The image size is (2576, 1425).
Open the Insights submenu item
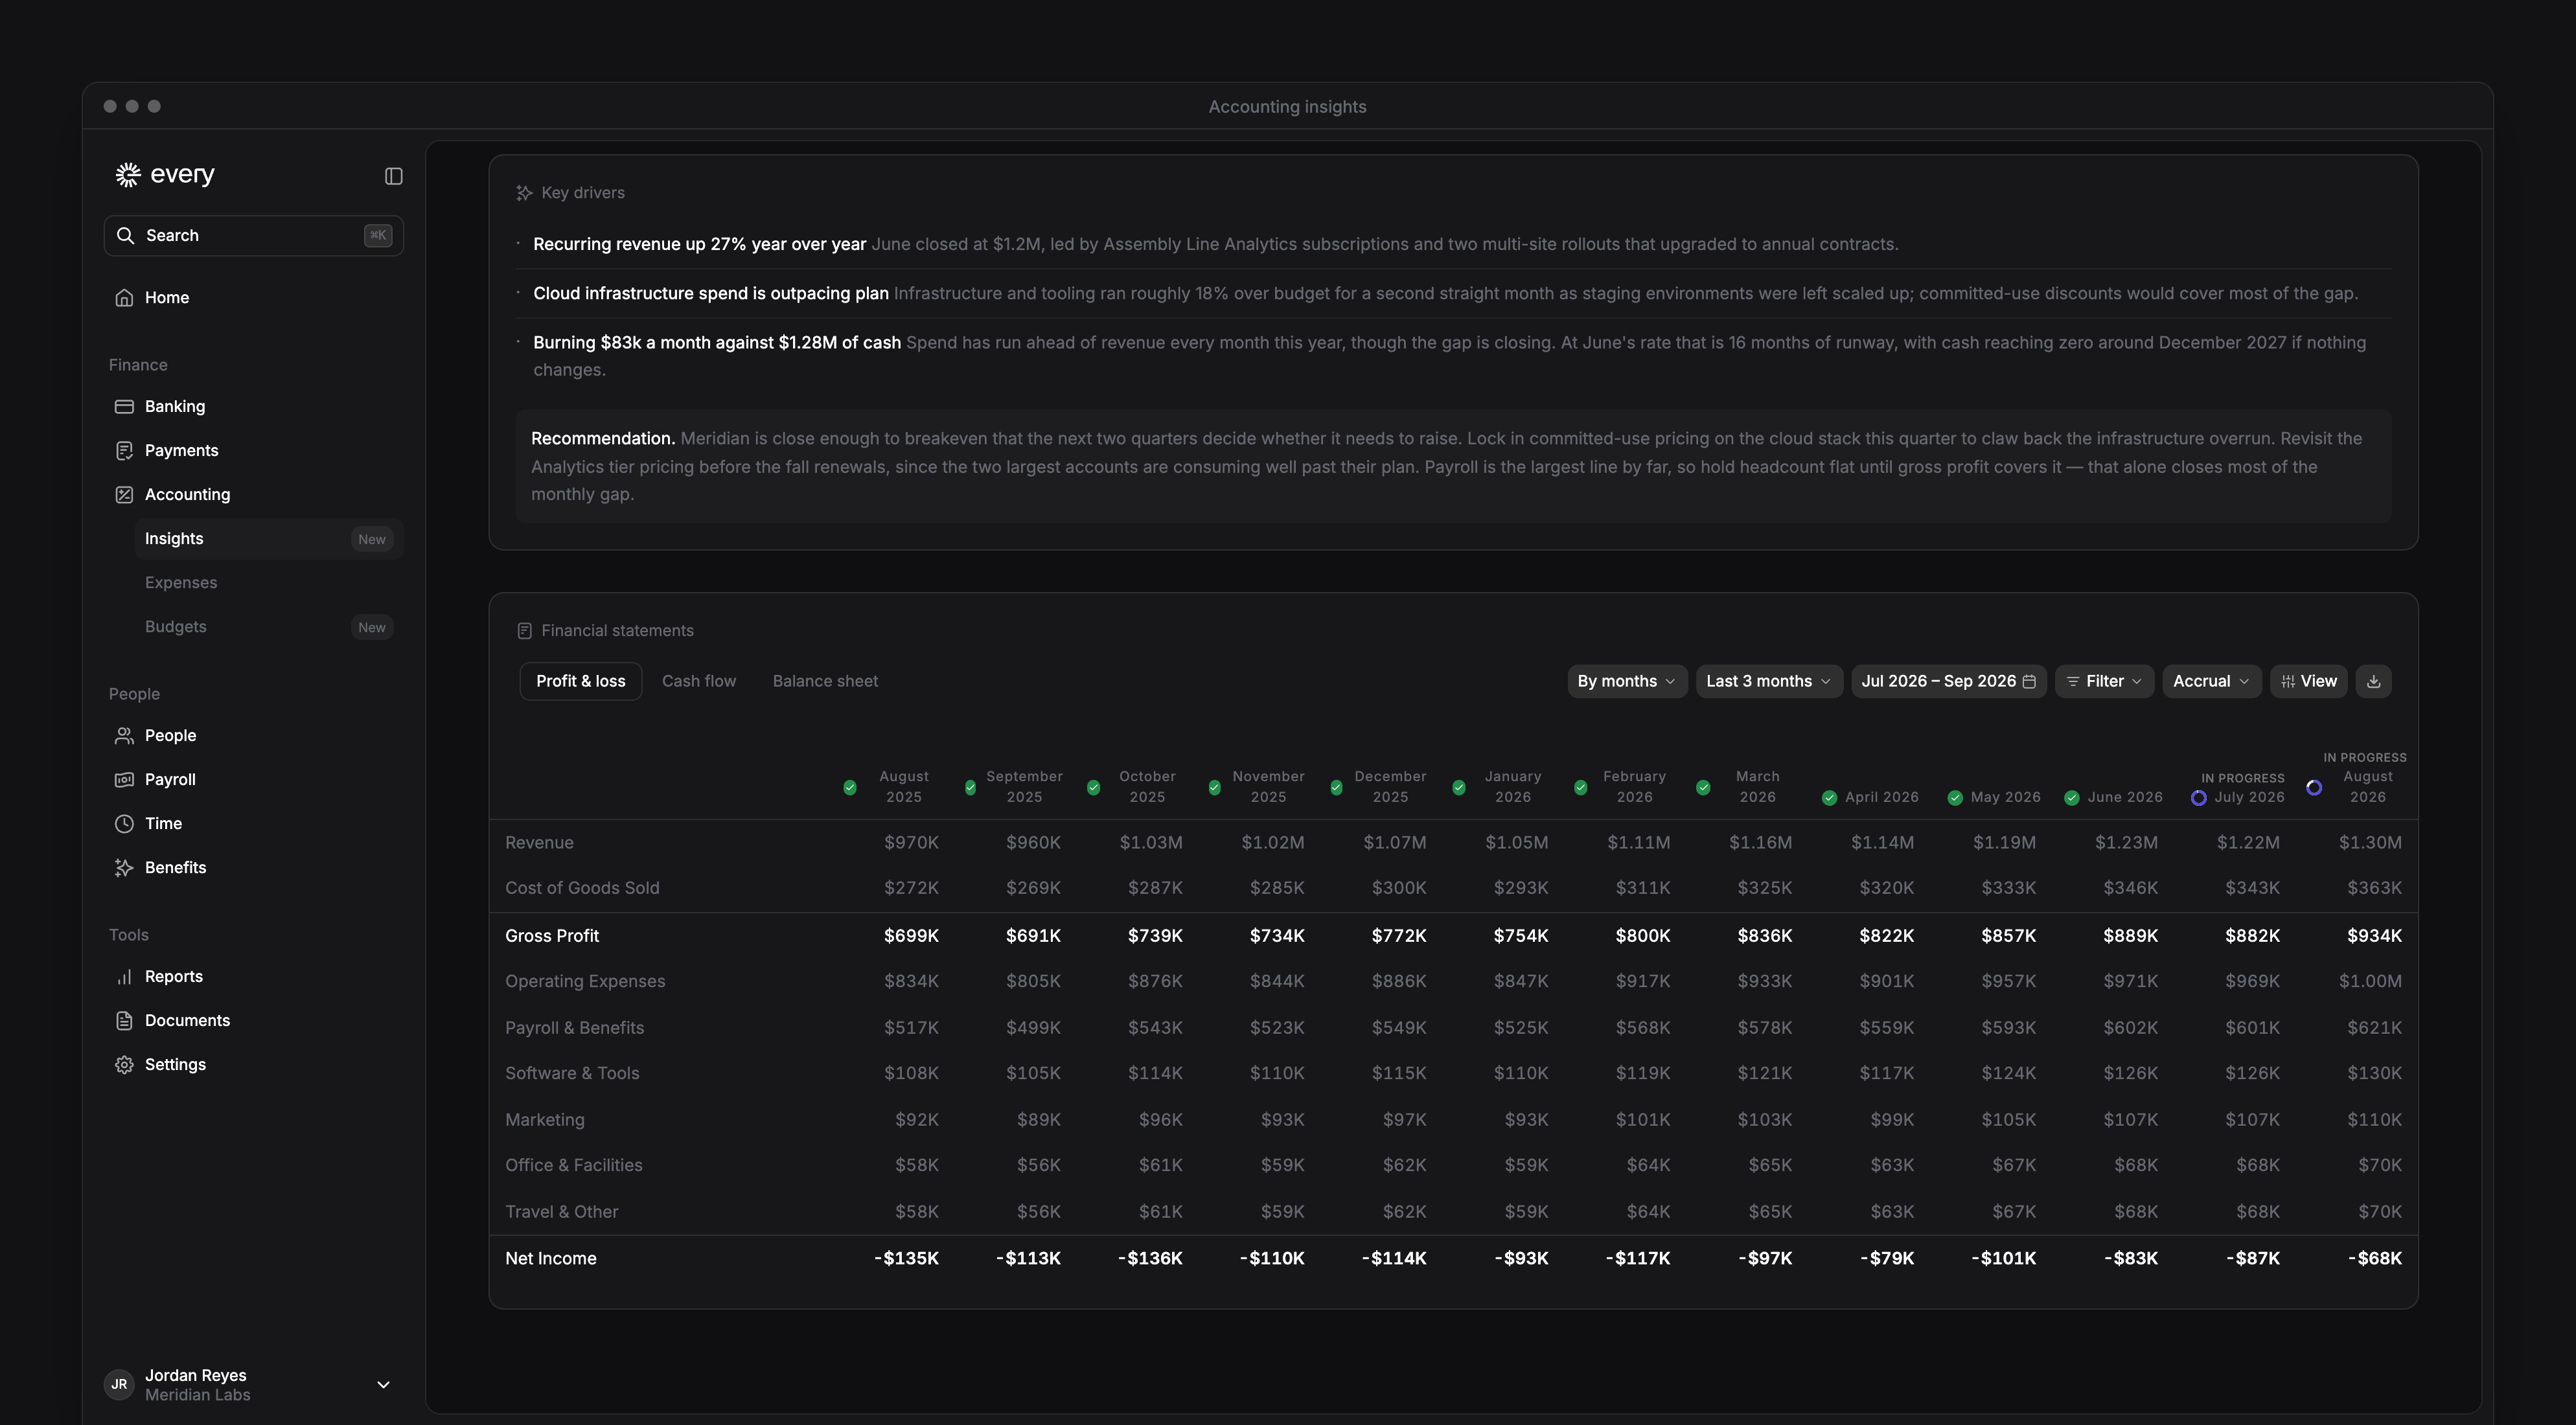(269, 539)
